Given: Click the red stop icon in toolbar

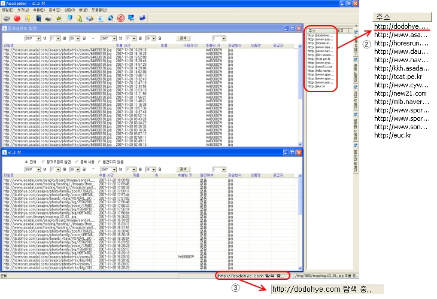Looking at the screenshot, I should point(17,19).
